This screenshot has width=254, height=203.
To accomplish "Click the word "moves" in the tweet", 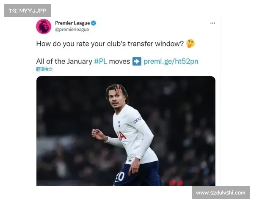I will click(x=119, y=61).
